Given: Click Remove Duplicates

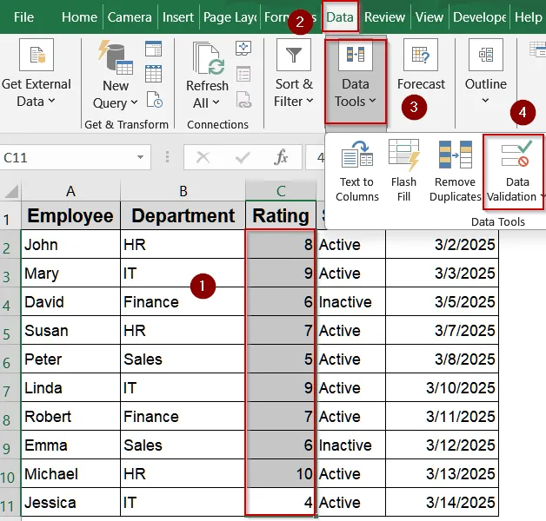Looking at the screenshot, I should point(455,171).
